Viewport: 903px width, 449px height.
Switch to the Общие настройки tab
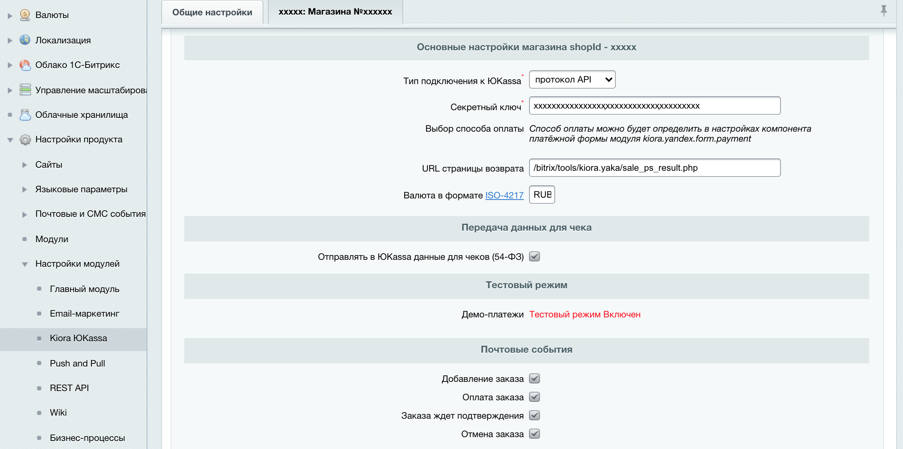(x=212, y=12)
